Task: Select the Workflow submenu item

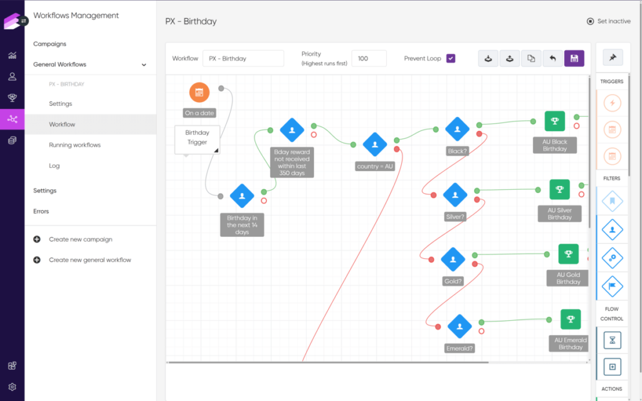Action: pyautogui.click(x=90, y=125)
